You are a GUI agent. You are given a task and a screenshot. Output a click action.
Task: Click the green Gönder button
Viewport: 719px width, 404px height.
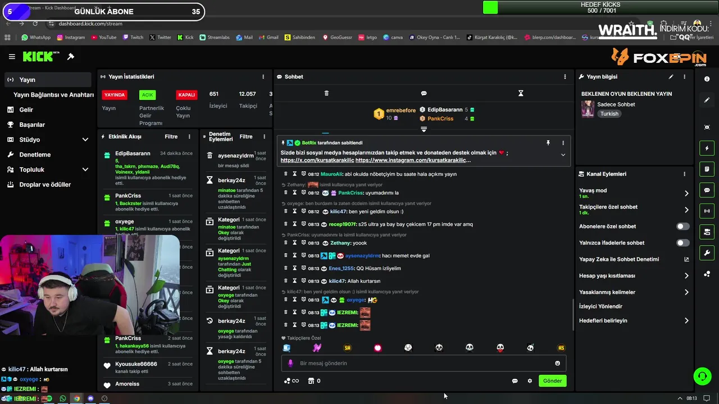(x=552, y=381)
